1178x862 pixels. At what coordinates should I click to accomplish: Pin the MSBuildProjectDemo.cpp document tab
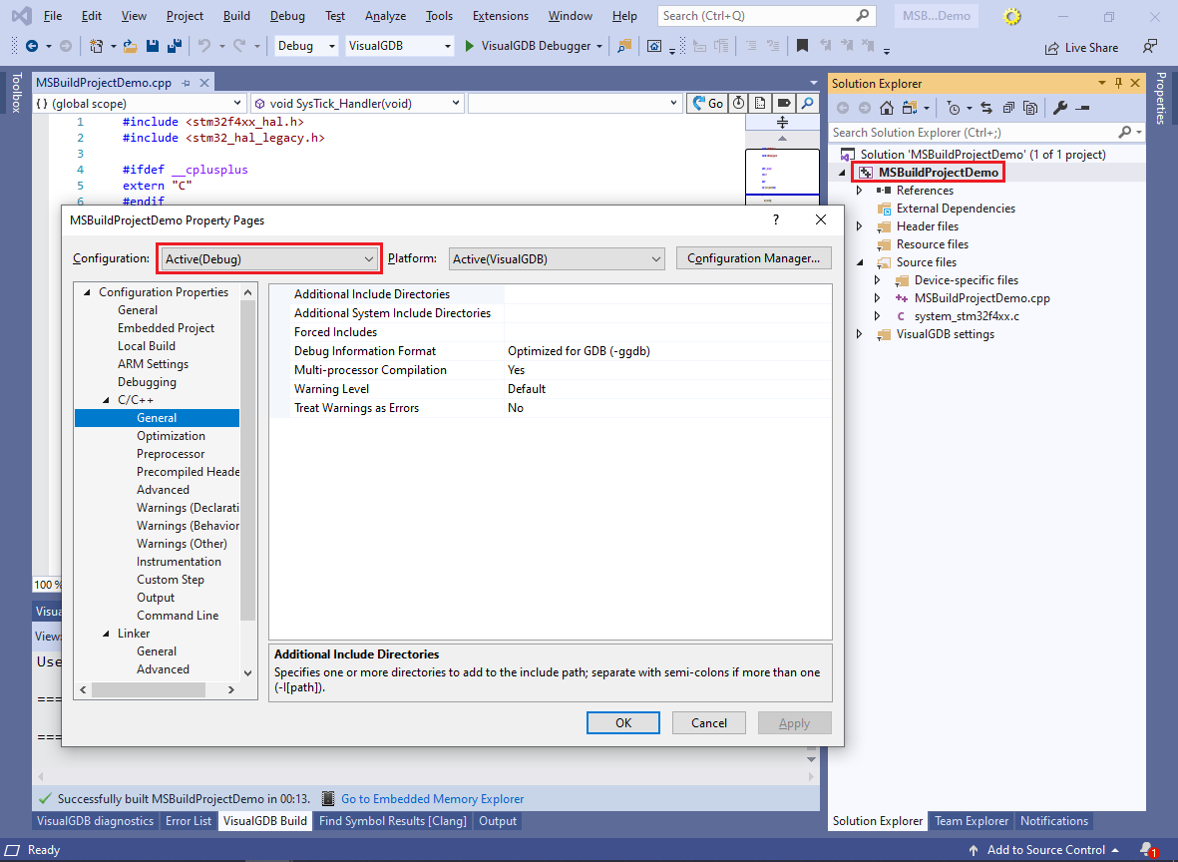(x=186, y=82)
